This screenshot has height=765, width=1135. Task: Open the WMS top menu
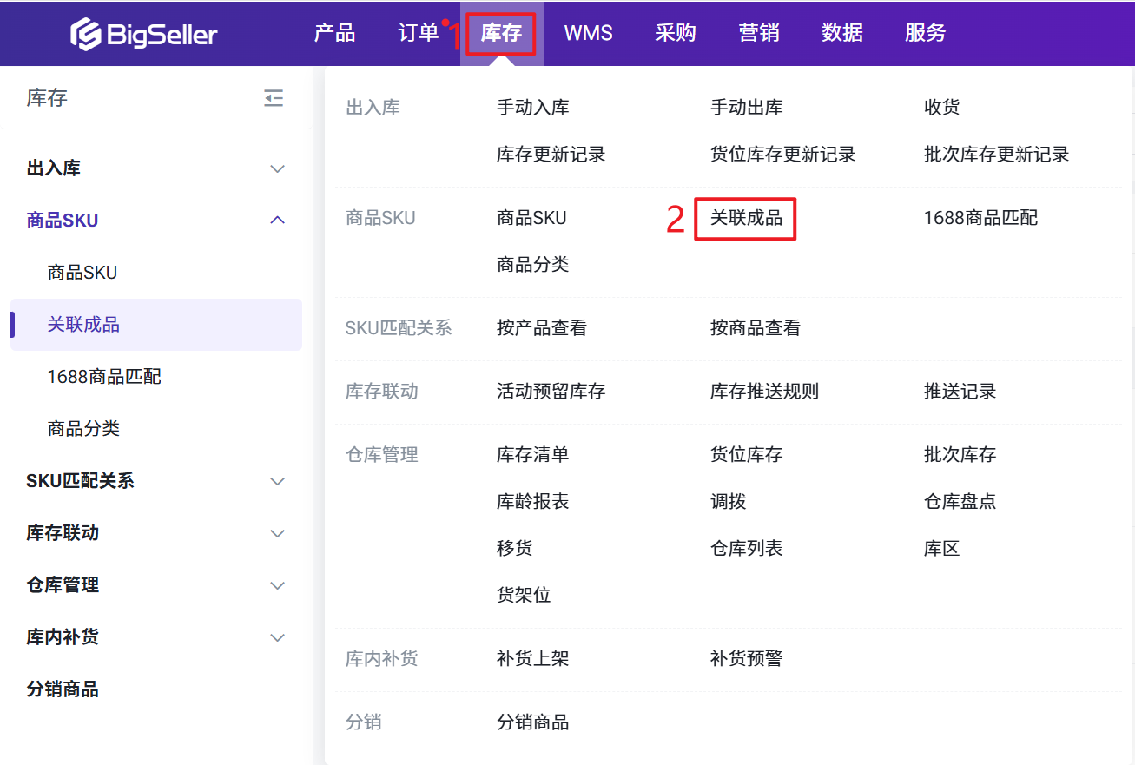[x=588, y=34]
